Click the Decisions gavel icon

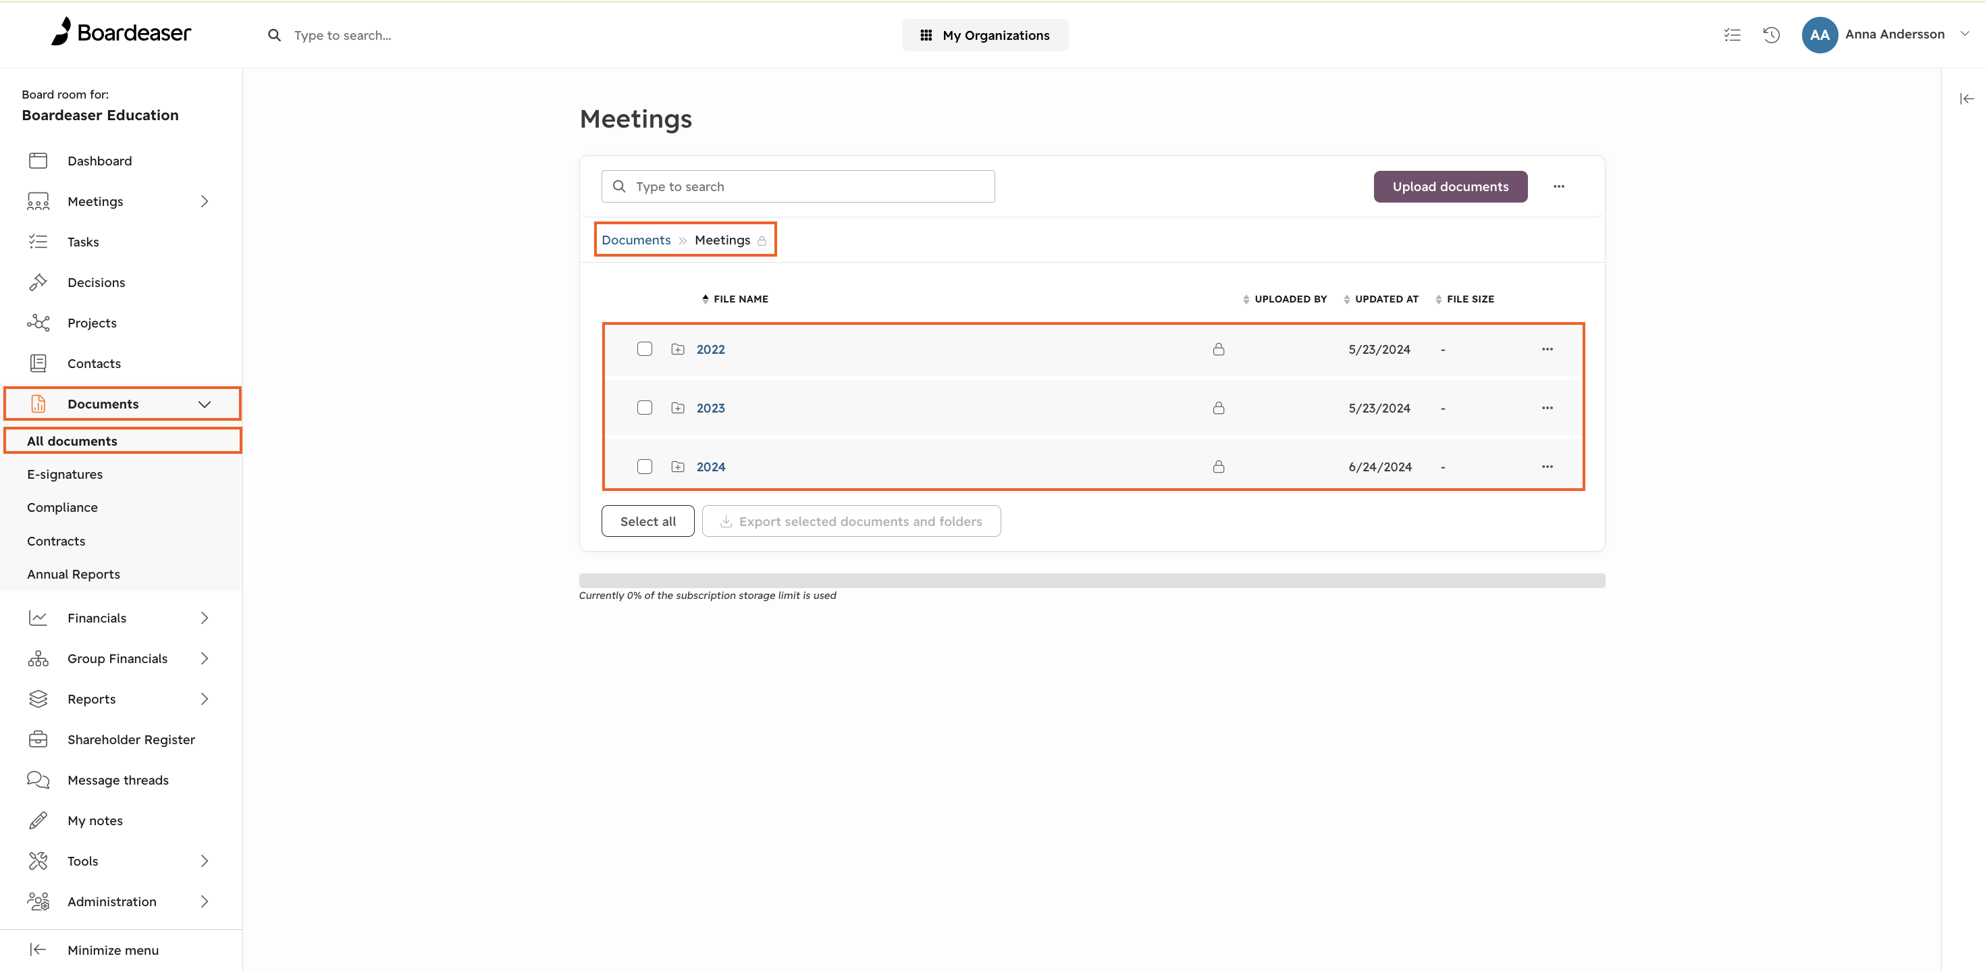click(x=38, y=282)
